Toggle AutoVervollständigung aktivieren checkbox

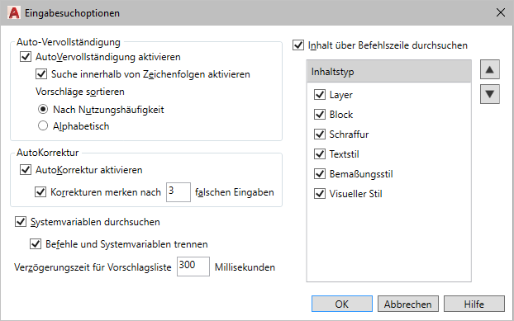click(x=26, y=57)
